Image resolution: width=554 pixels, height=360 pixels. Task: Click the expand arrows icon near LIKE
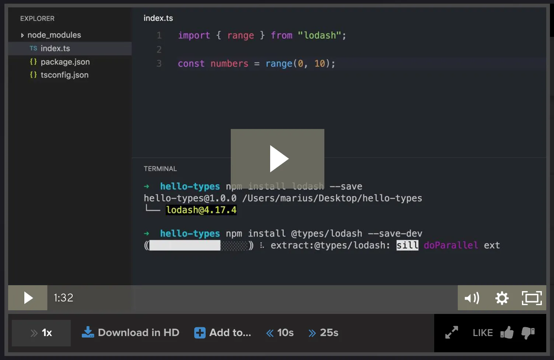tap(452, 332)
